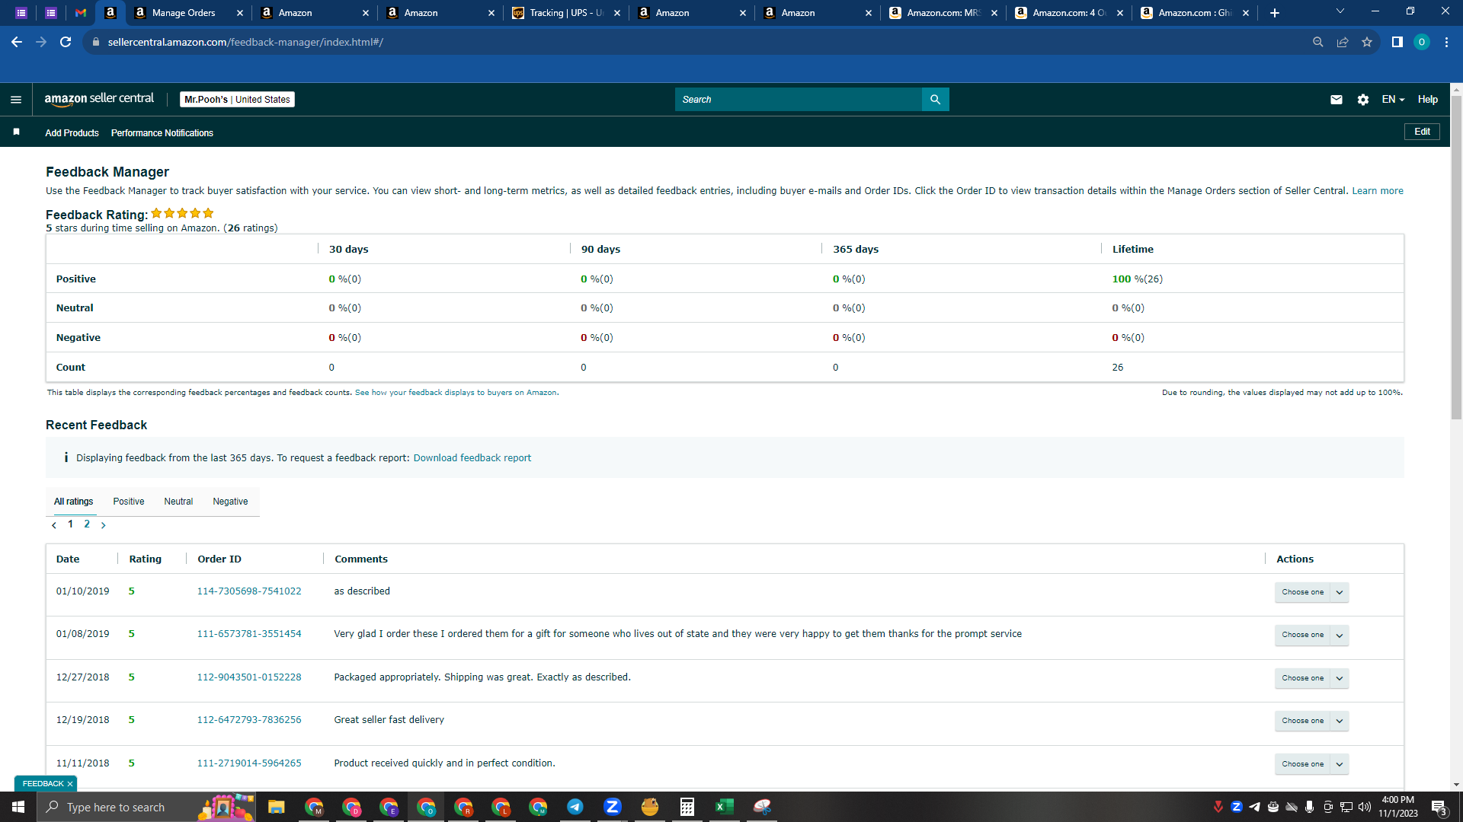Screen dimensions: 1463x822
Task: Open Calculator from the taskbar
Action: coord(687,807)
